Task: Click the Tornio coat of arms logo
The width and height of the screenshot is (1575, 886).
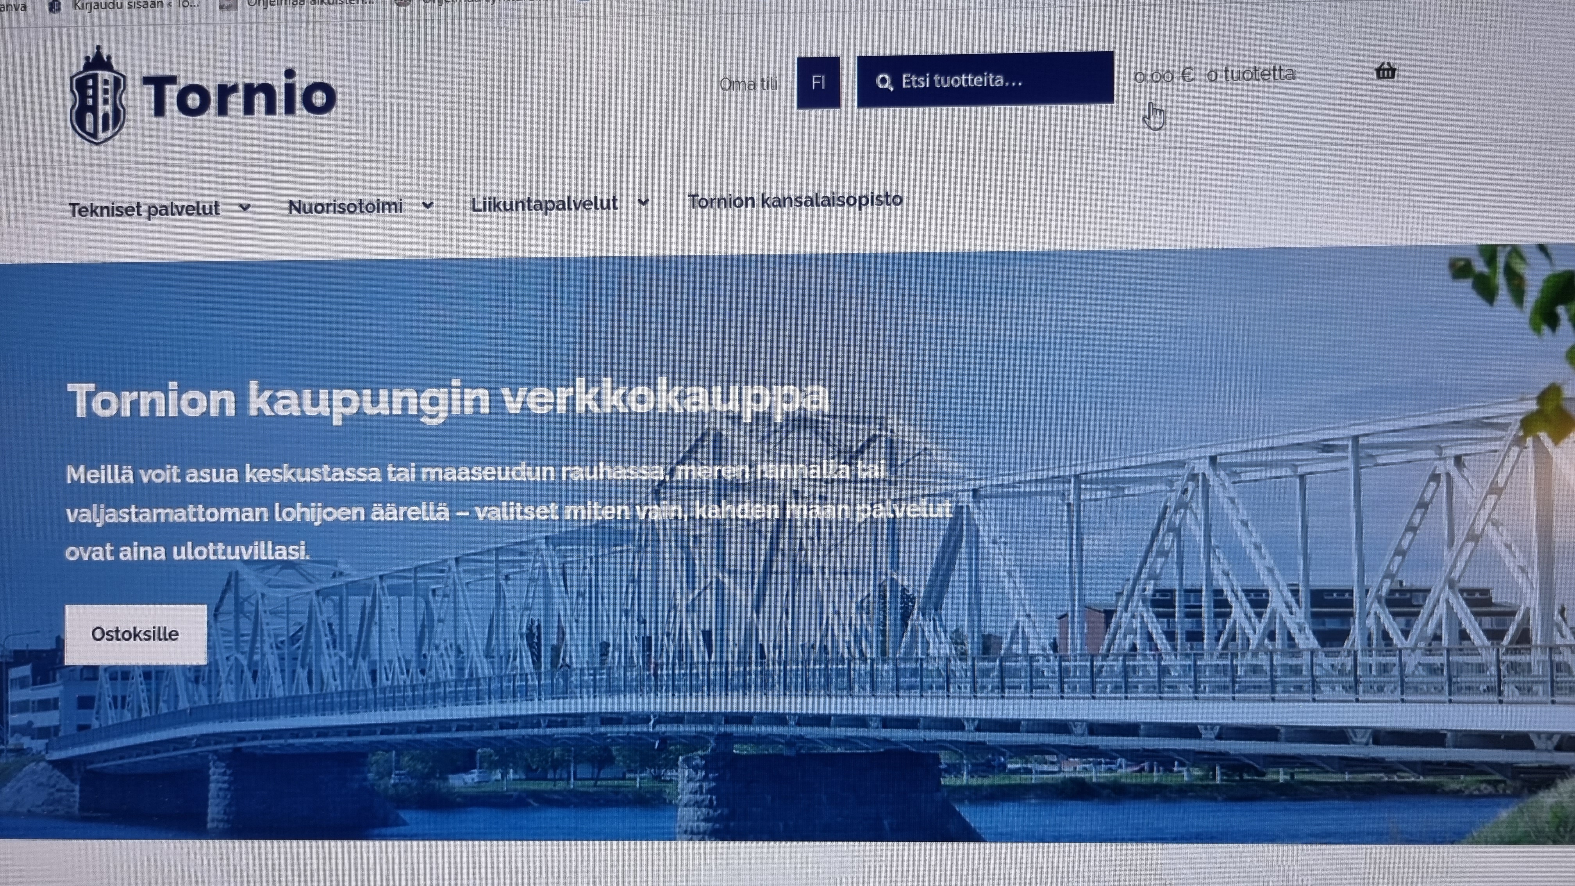Action: [98, 96]
